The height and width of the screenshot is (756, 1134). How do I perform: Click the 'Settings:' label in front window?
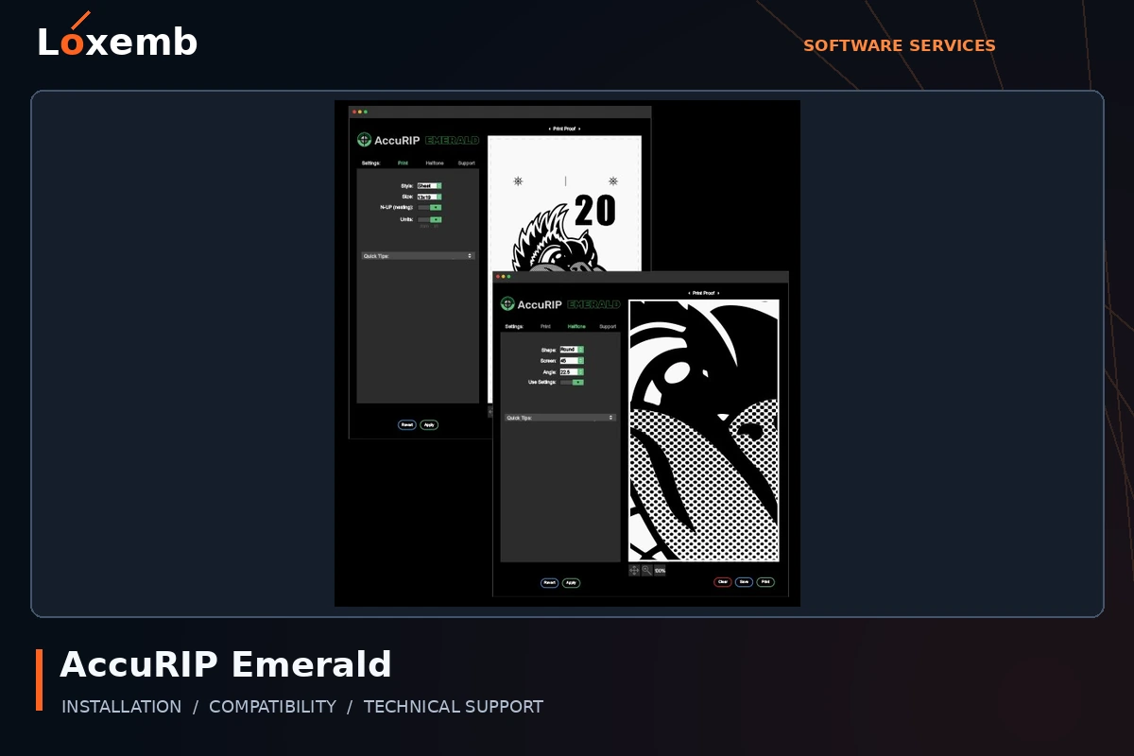click(514, 326)
